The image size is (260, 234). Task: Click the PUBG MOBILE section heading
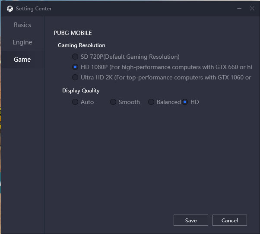tap(73, 33)
